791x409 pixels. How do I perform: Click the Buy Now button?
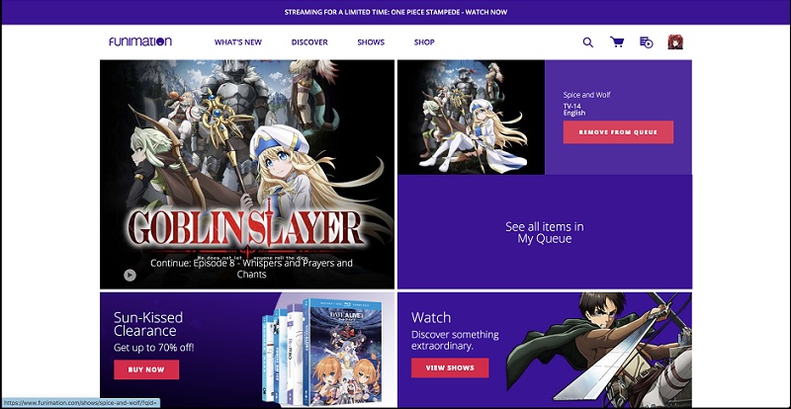(146, 369)
